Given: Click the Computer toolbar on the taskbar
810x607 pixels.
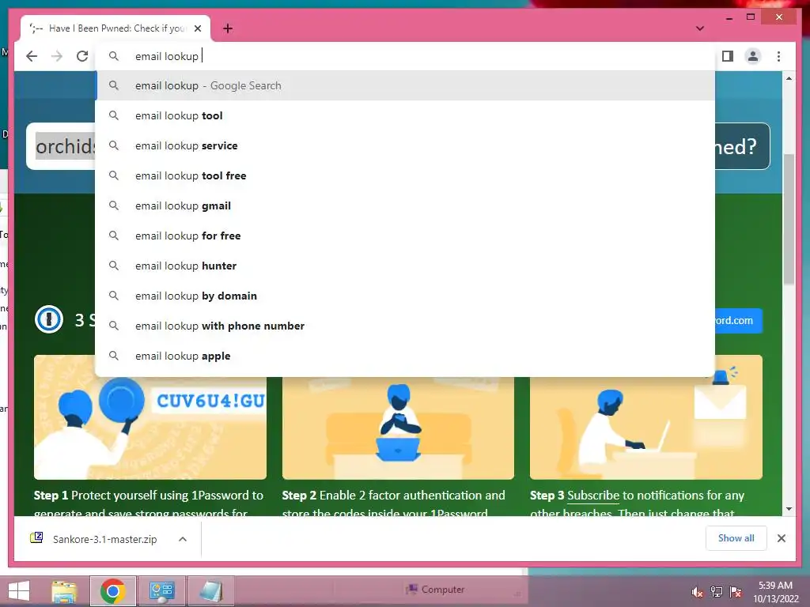Looking at the screenshot, I should (436, 590).
